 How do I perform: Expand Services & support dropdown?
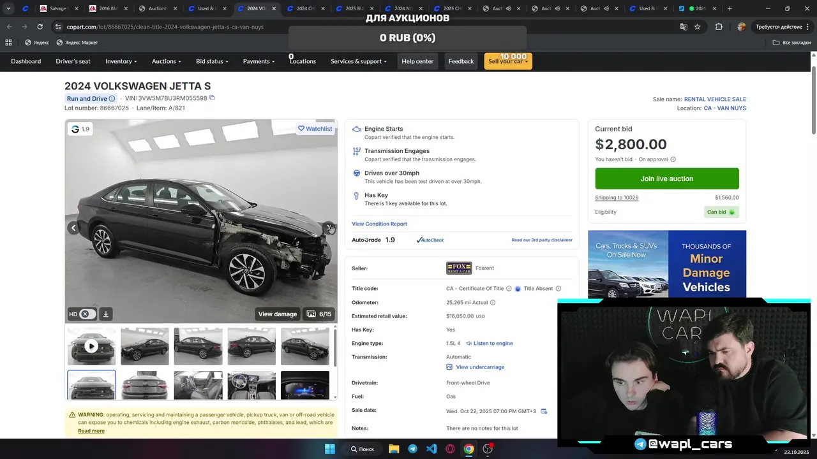359,61
